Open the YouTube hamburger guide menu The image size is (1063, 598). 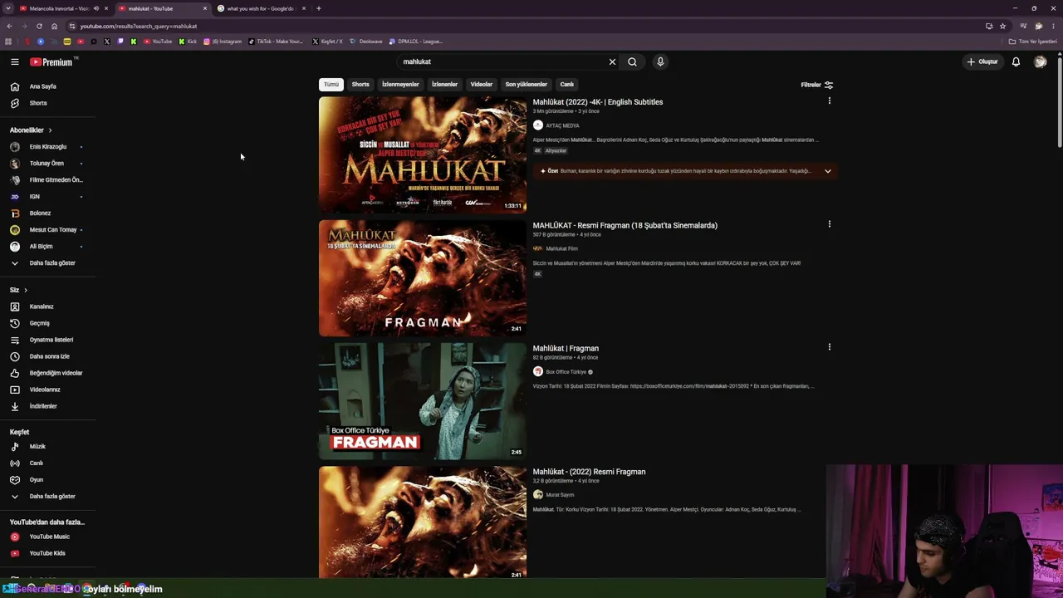(x=14, y=61)
